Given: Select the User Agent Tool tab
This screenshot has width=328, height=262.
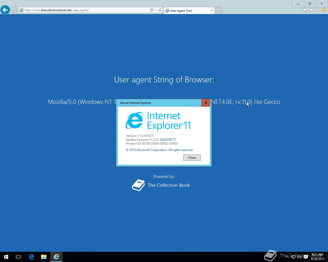Looking at the screenshot, I should 189,10.
